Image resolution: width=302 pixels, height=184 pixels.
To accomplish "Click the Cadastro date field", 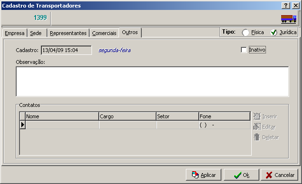I will 66,50.
